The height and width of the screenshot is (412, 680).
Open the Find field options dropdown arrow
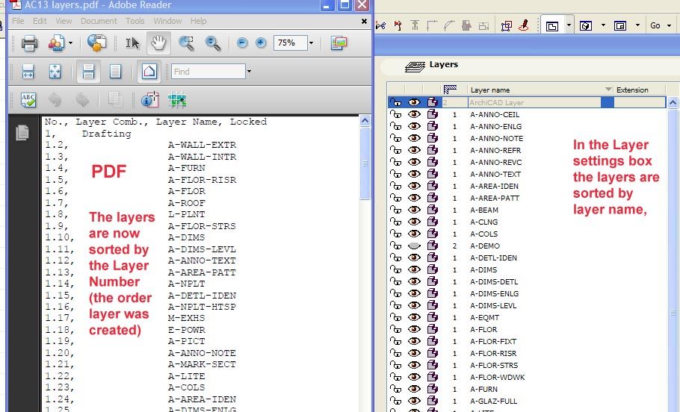[249, 72]
